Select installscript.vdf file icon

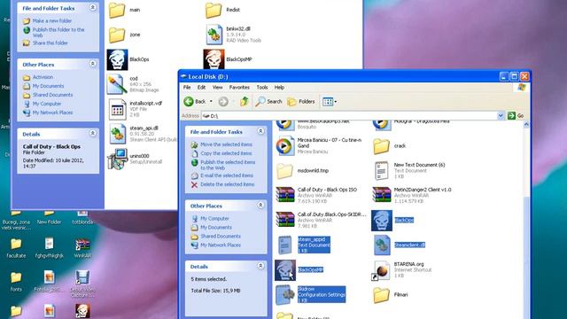[117, 109]
